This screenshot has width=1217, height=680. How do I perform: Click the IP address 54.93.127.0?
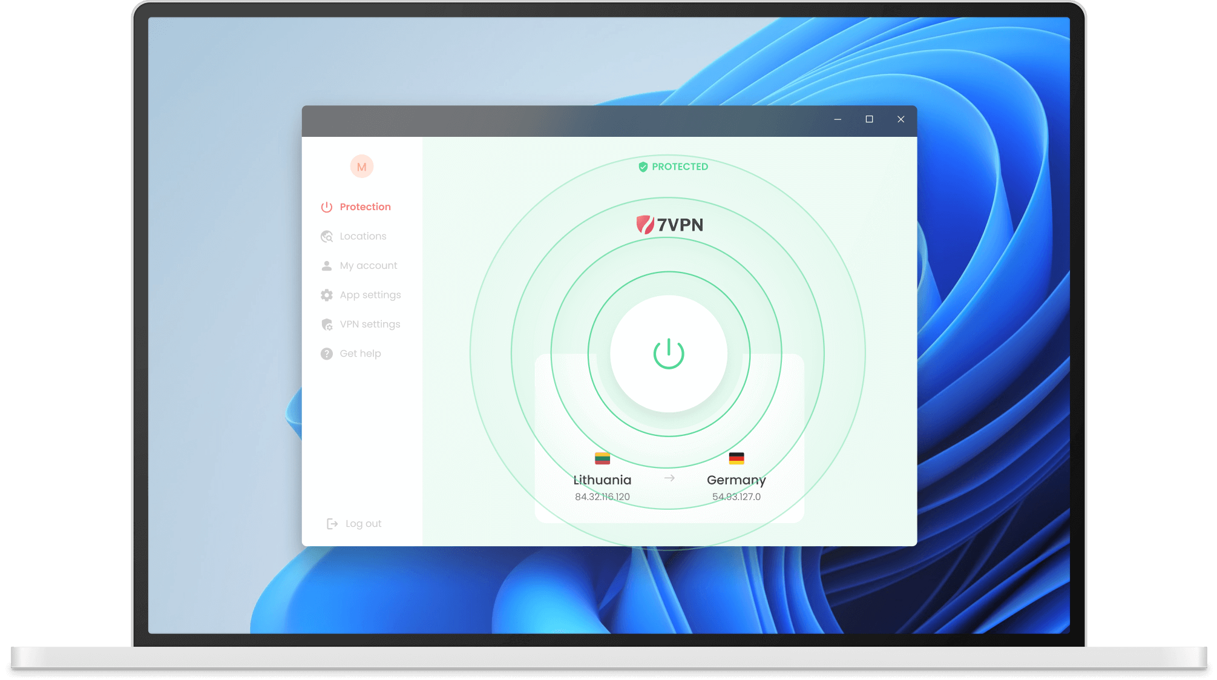point(736,497)
